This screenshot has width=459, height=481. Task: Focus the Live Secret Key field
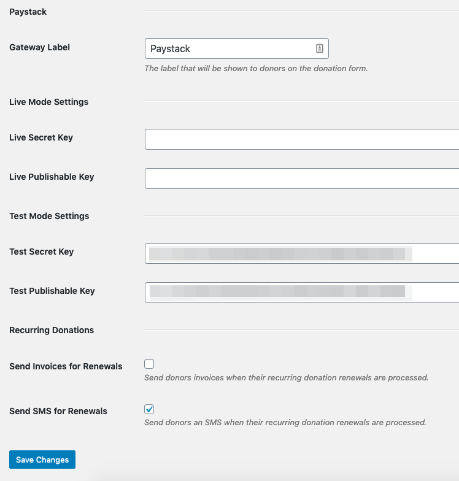302,139
